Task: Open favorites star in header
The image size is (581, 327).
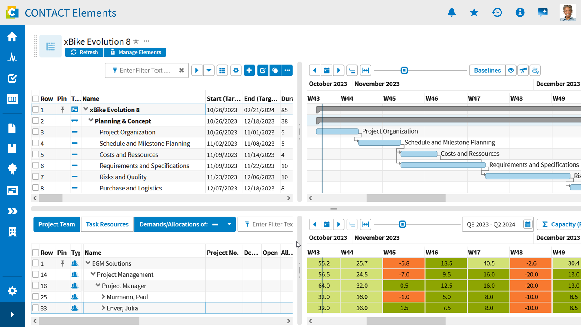Action: 474,12
